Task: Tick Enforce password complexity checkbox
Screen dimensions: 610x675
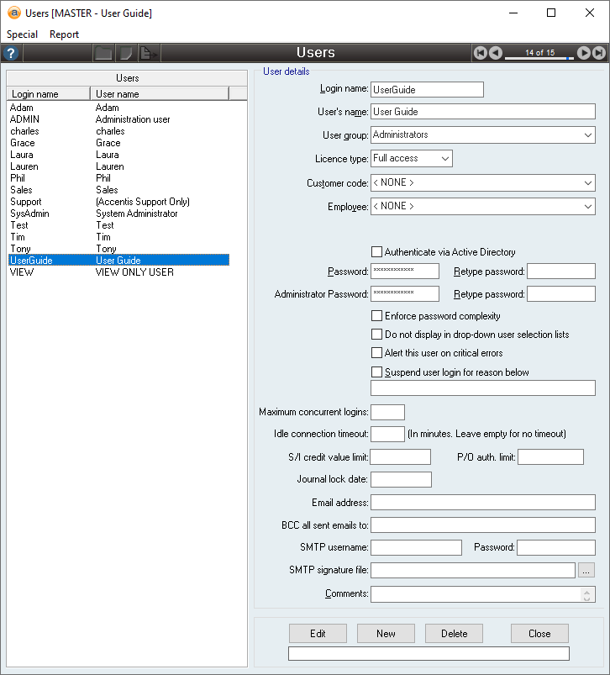Action: (x=376, y=316)
